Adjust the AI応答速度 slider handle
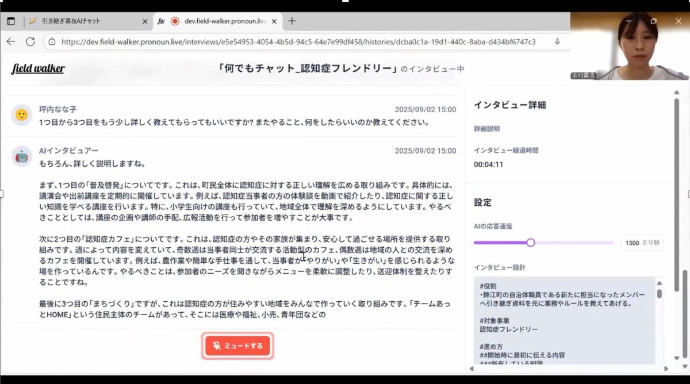 pos(530,243)
